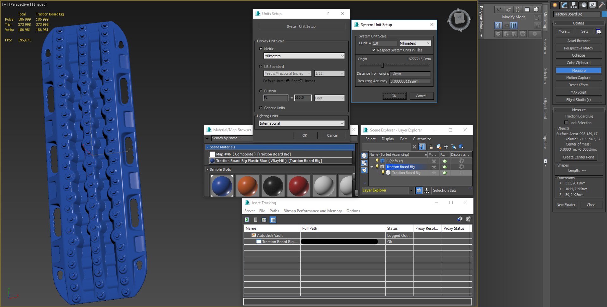The image size is (607, 307).
Task: Uncheck Respect System Units in Files
Action: coord(374,50)
